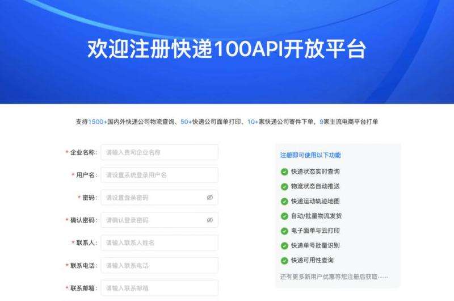Screen dimensions: 454x301
Task: Toggle password visibility in 密码 field
Action: [x=209, y=198]
